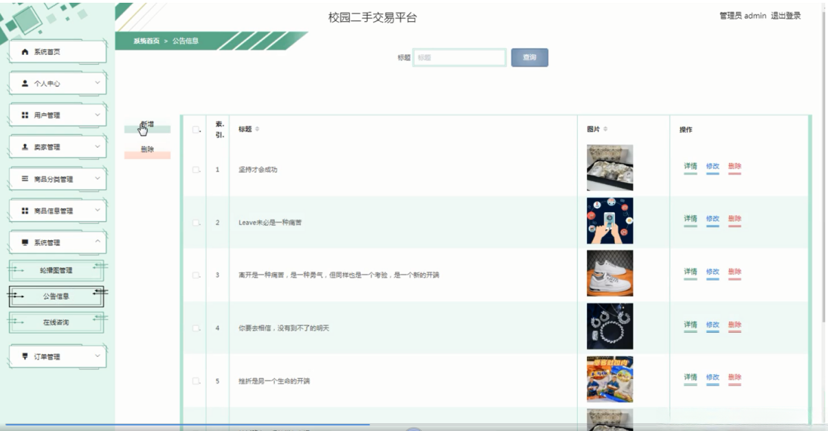The image size is (828, 431).
Task: Click the title text 坚持才会成功
Action: point(258,170)
